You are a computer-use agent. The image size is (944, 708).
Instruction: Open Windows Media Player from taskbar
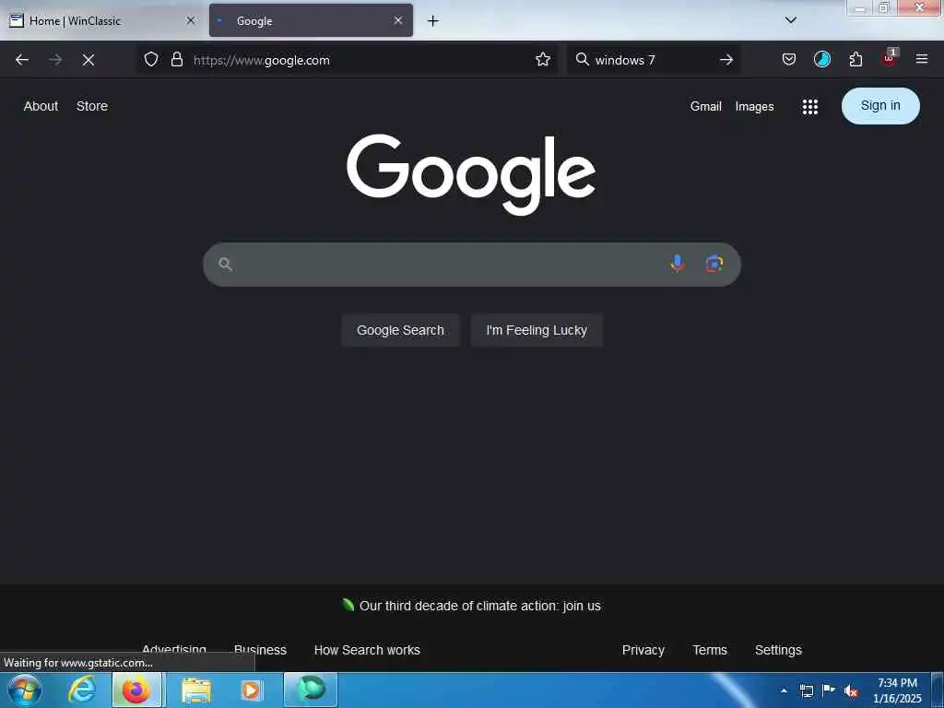(251, 690)
